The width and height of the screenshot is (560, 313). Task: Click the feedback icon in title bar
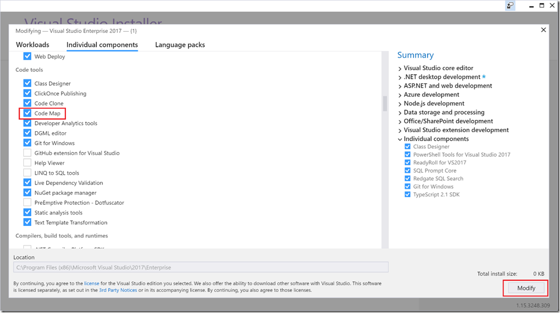pyautogui.click(x=510, y=5)
